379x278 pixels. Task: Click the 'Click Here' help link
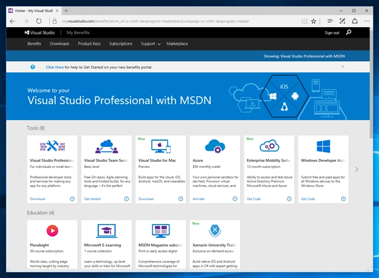coord(55,67)
